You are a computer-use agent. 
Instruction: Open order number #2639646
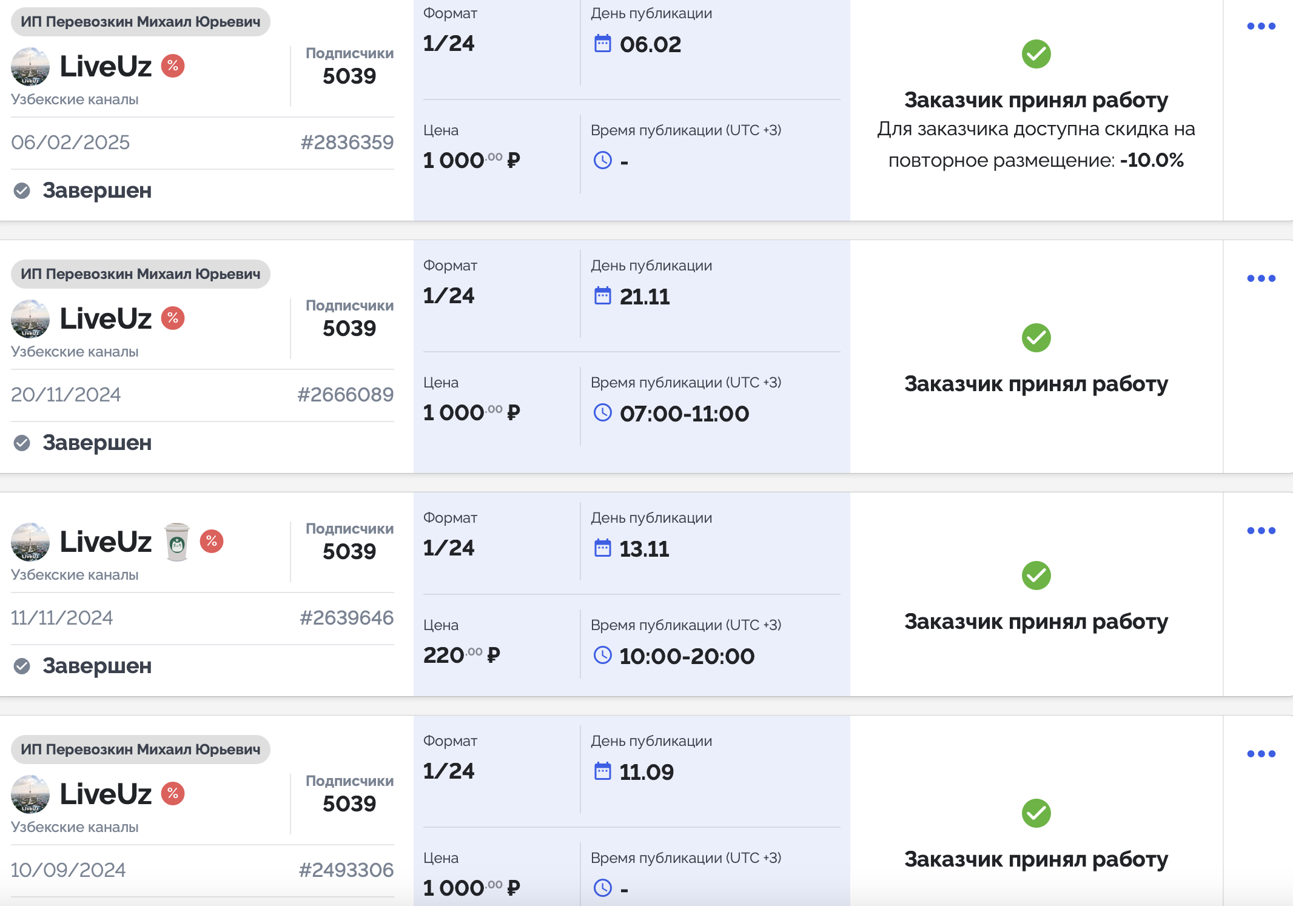coord(346,617)
